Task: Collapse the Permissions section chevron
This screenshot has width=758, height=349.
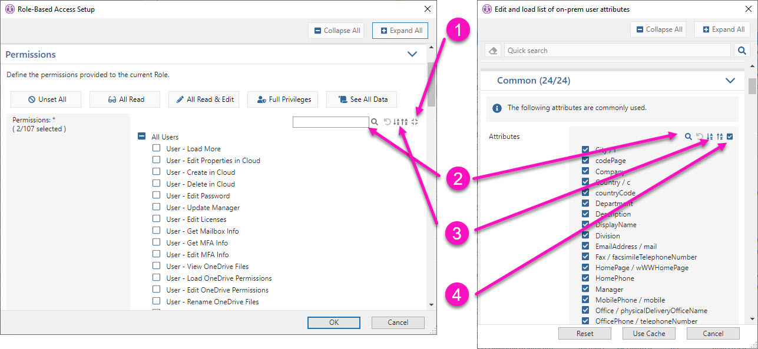Action: coord(412,54)
